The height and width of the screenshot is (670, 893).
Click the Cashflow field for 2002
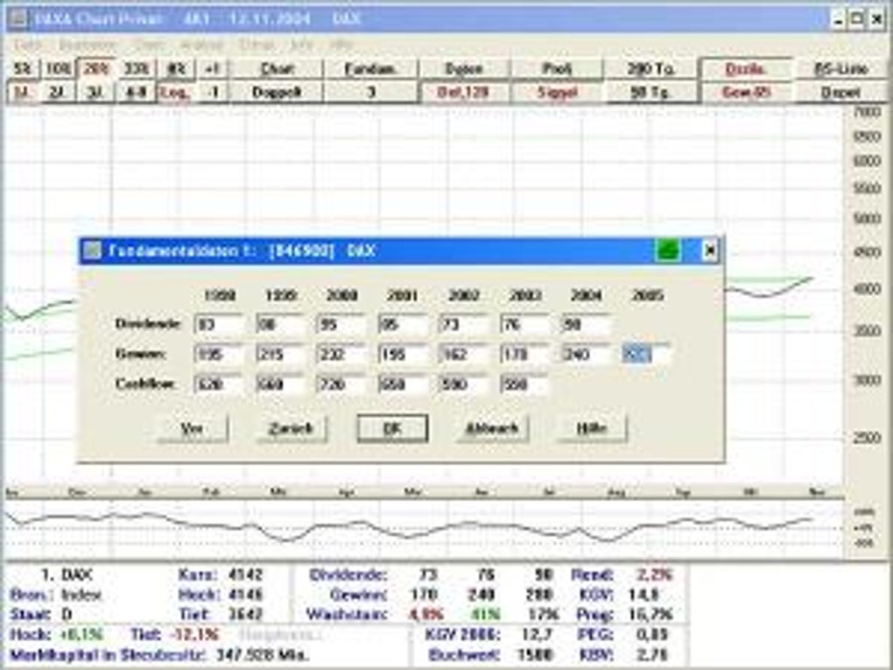click(464, 384)
